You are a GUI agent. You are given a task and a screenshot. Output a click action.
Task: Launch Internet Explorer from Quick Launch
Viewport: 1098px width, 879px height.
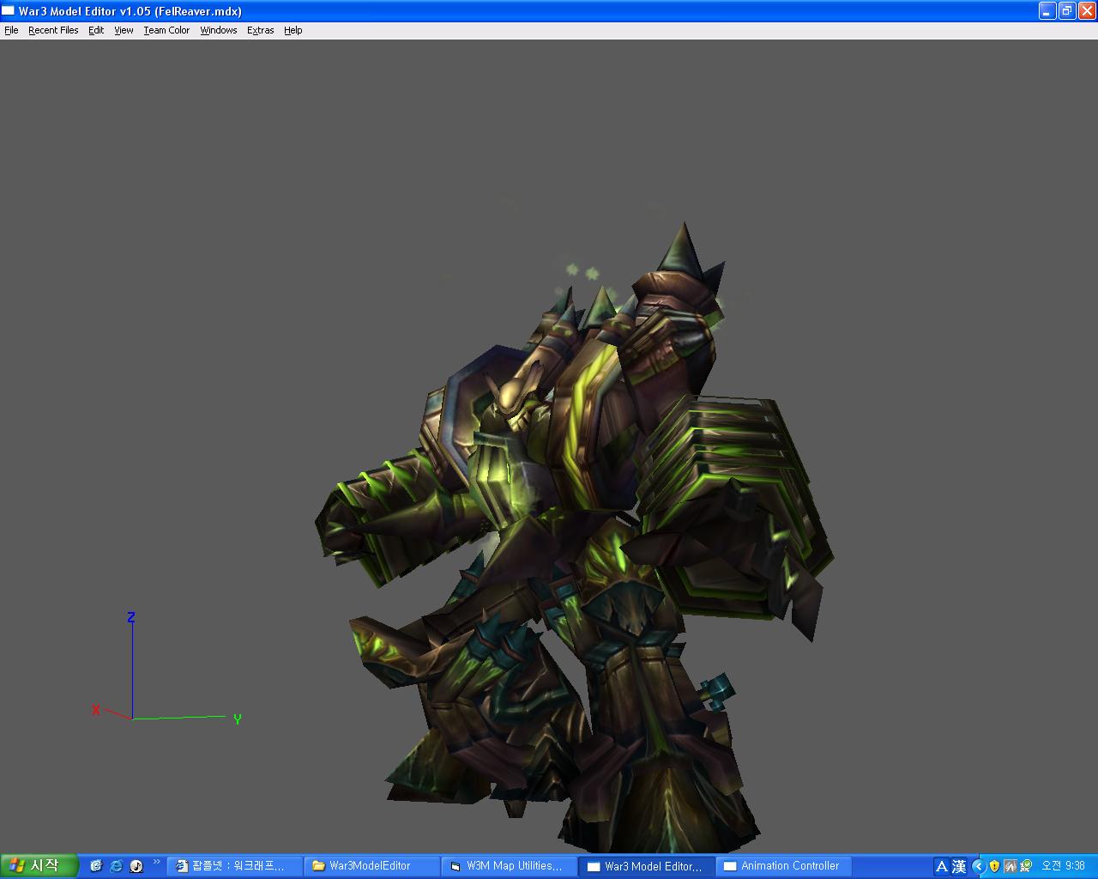point(116,866)
